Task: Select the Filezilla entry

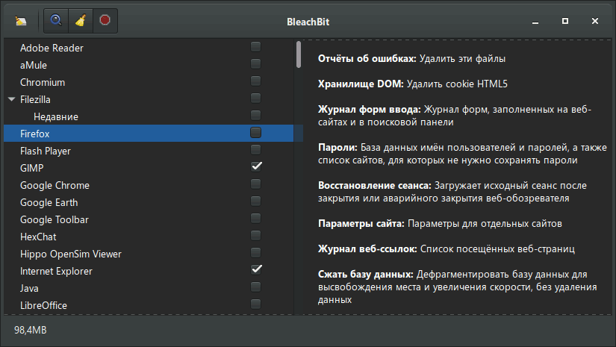Action: click(x=149, y=99)
